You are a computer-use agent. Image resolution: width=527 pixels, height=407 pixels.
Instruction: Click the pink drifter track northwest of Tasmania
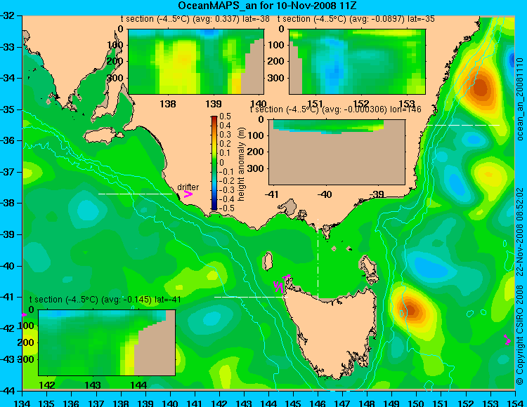[x=282, y=284]
